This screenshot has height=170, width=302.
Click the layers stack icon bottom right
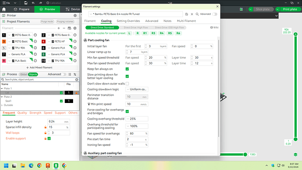[x=295, y=155]
